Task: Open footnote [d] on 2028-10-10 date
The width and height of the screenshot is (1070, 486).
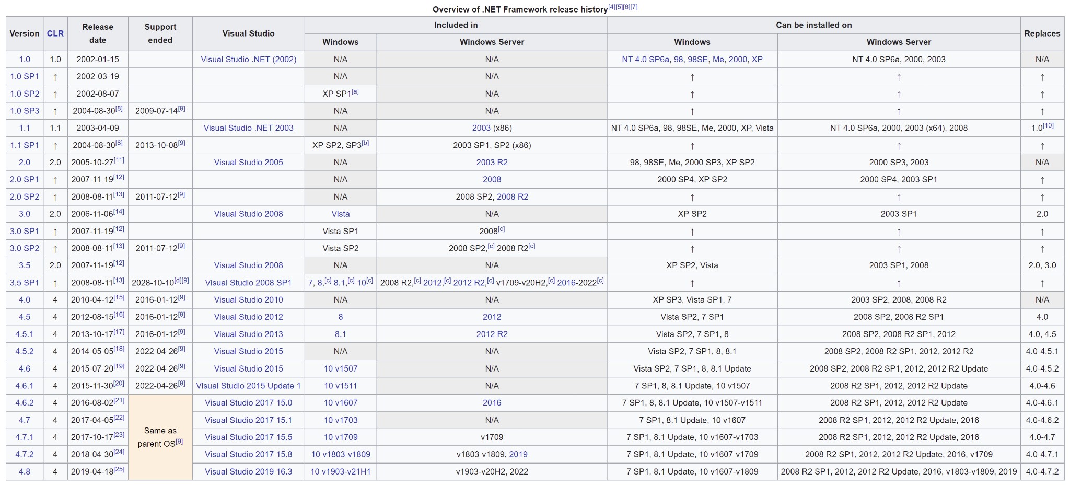Action: click(x=178, y=280)
